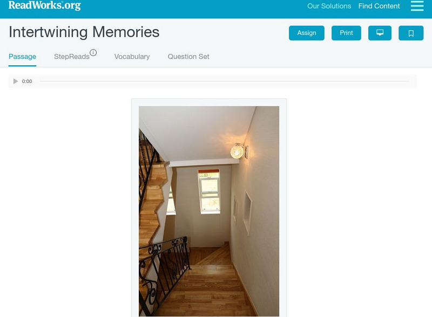432x317 pixels.
Task: Switch to the Vocabulary tab
Action: click(132, 57)
